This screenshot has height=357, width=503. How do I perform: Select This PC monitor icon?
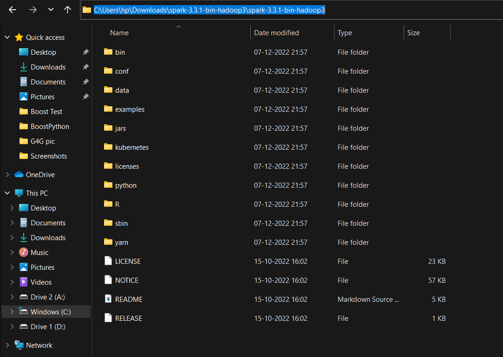(19, 193)
